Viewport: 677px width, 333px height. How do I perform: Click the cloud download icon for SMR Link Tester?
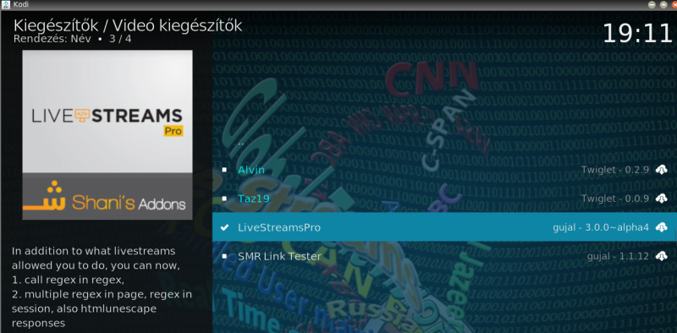click(661, 256)
